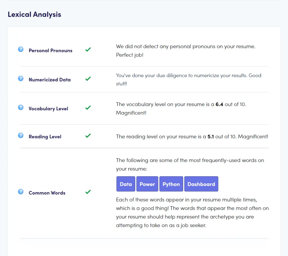Click the green checkmark for Numericized Data
Screen dimensions: 288x256
tap(88, 78)
